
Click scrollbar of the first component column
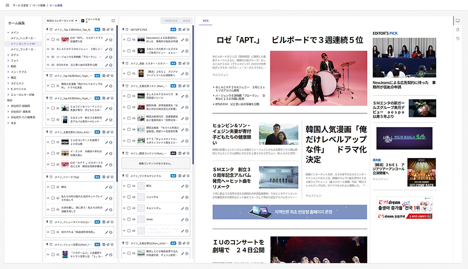(117, 104)
